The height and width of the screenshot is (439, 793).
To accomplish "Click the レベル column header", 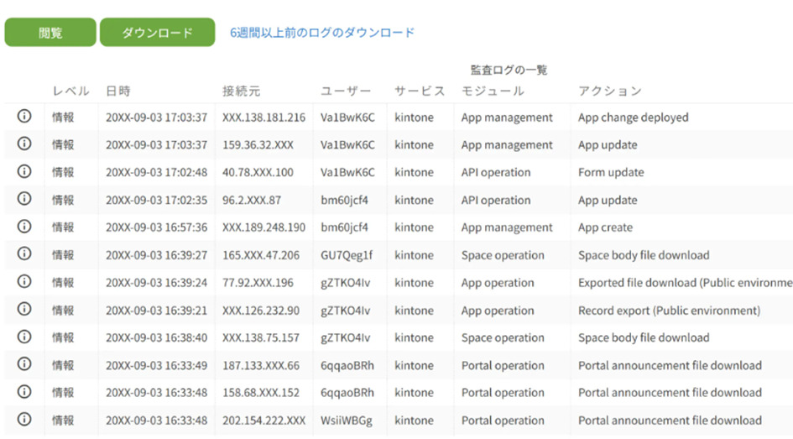I will point(70,91).
